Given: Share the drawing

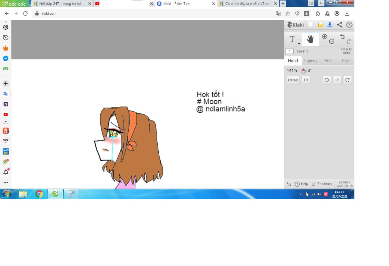Looking at the screenshot, I should [x=339, y=25].
